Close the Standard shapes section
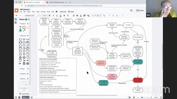Viewport: 177px width, 99px height. point(28,24)
